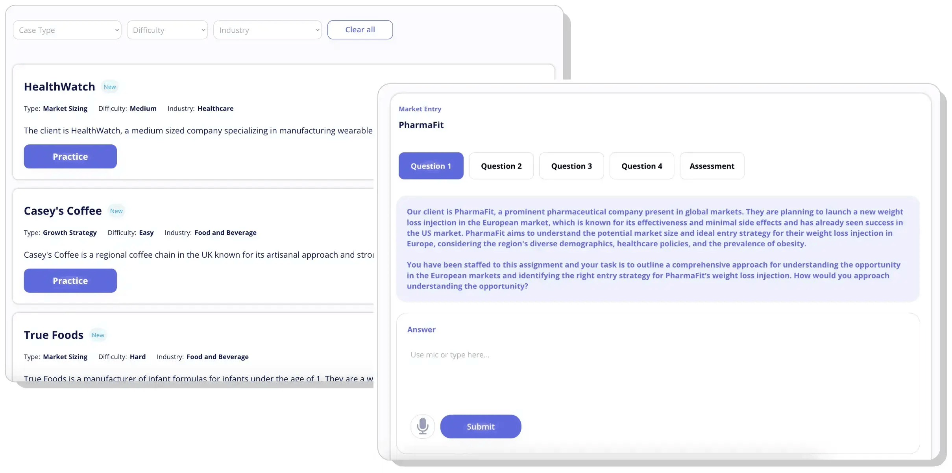Click the microphone icon to record answer
The width and height of the screenshot is (952, 473).
tap(422, 426)
